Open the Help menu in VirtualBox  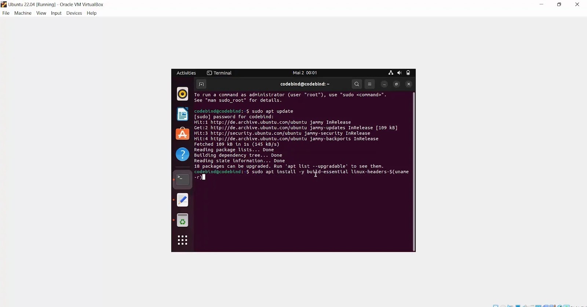pyautogui.click(x=92, y=13)
